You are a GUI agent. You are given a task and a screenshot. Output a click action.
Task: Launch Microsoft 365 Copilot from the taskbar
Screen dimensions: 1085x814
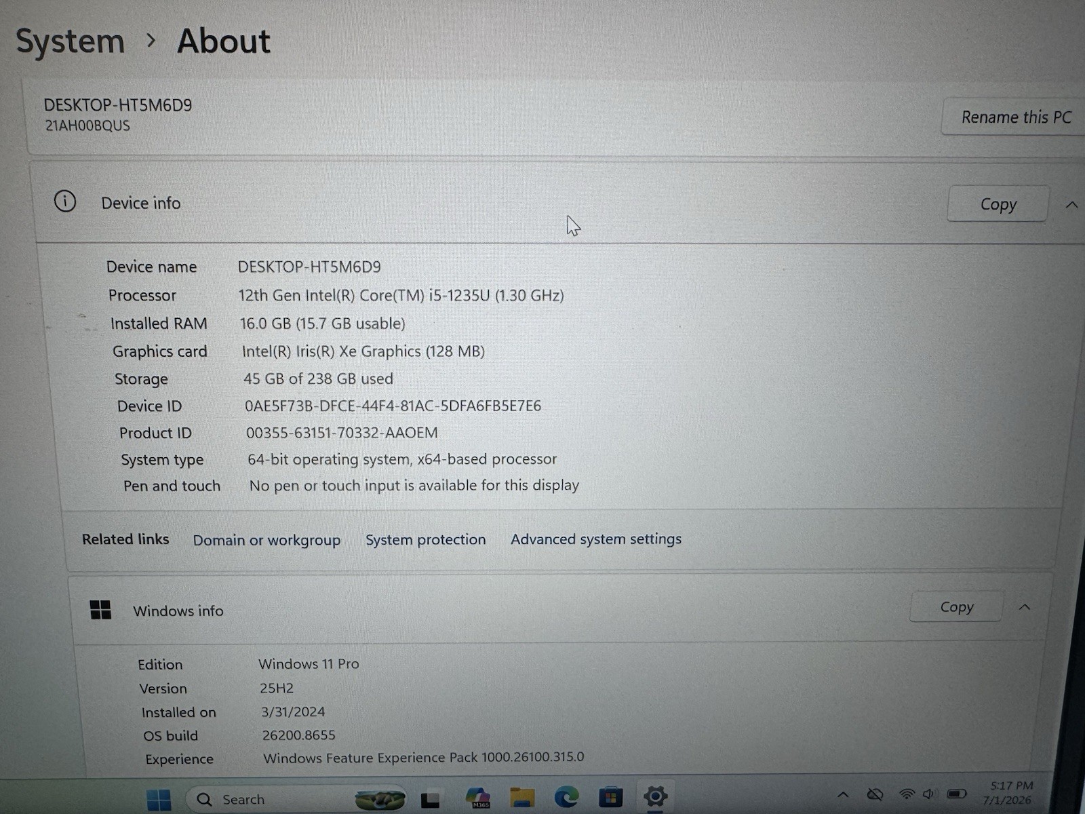[478, 798]
